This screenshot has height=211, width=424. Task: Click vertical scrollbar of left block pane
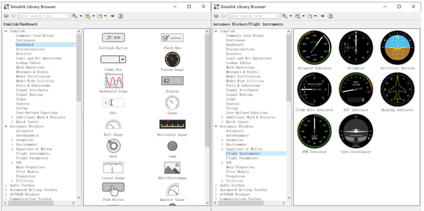tap(207, 91)
